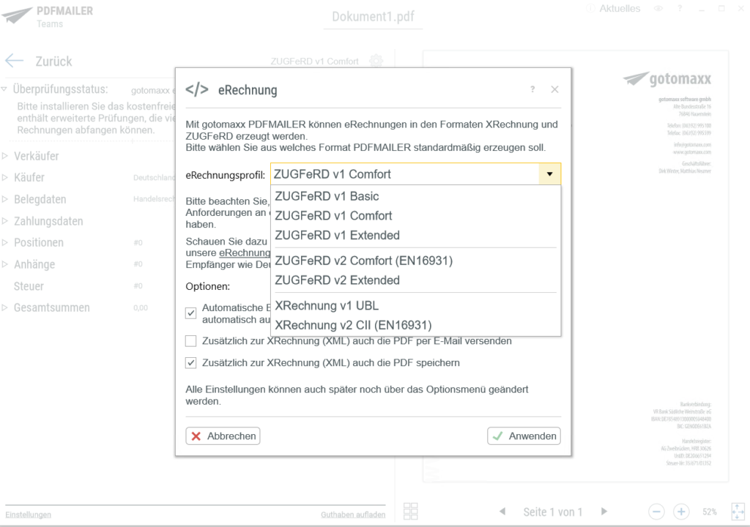Screen dimensions: 750x527
Task: Open help question mark in main title bar
Action: (x=680, y=9)
